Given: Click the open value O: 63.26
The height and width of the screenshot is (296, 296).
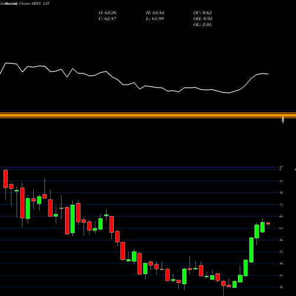Looking at the screenshot, I should 107,13.
